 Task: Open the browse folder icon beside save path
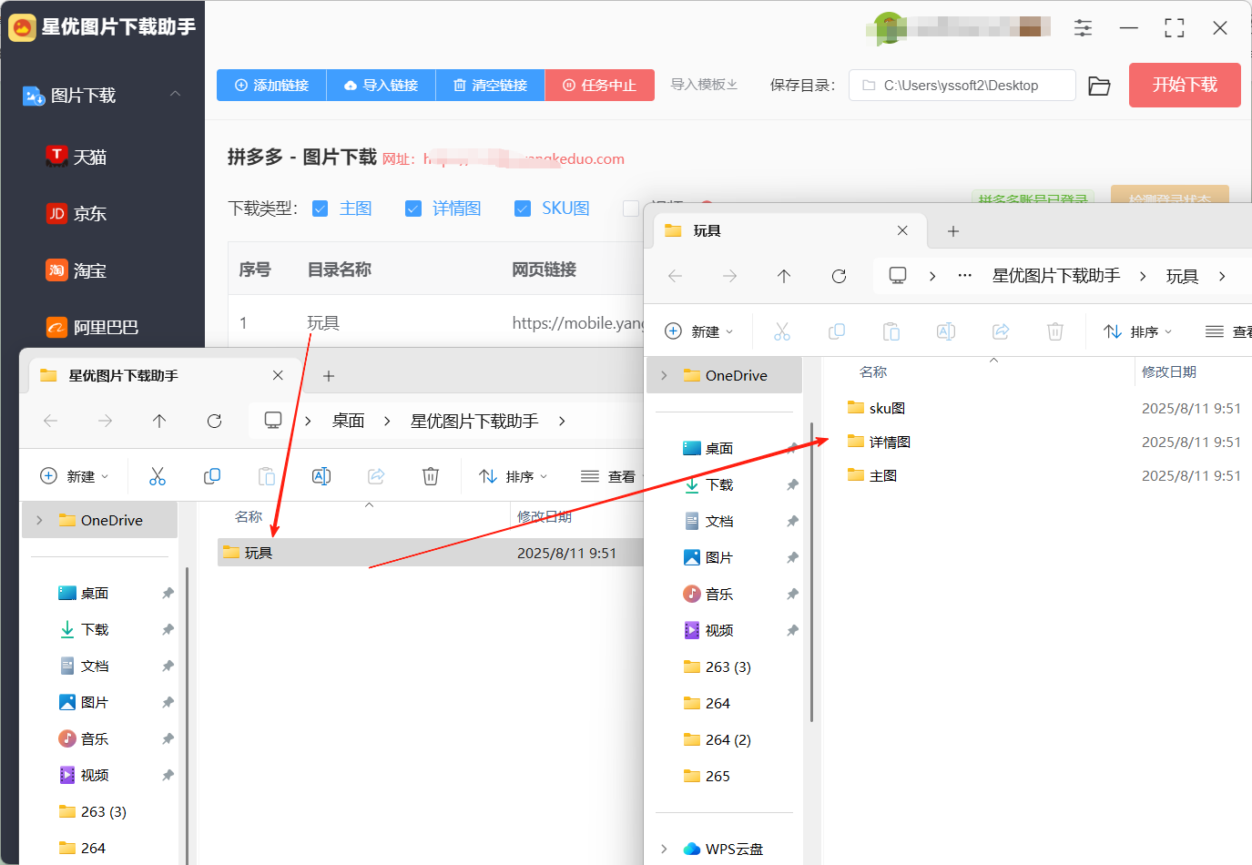(1099, 86)
